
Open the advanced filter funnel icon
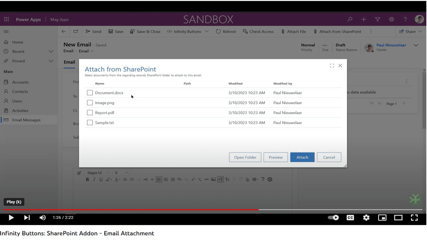[378, 19]
